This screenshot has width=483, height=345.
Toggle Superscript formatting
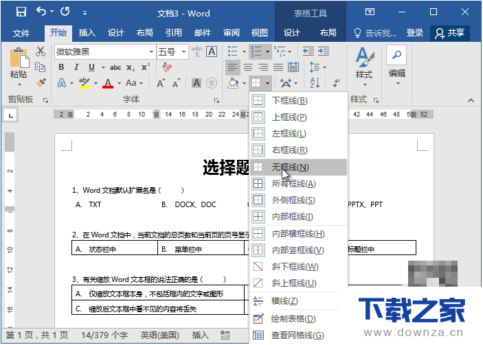coord(146,67)
